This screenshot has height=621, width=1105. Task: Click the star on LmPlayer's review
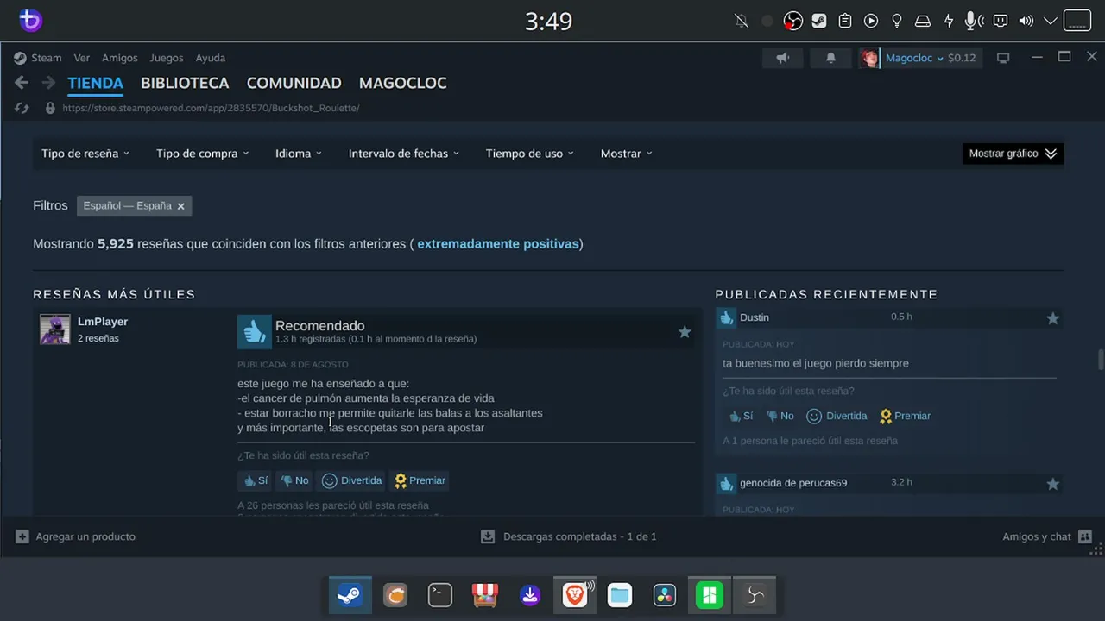[x=685, y=332]
